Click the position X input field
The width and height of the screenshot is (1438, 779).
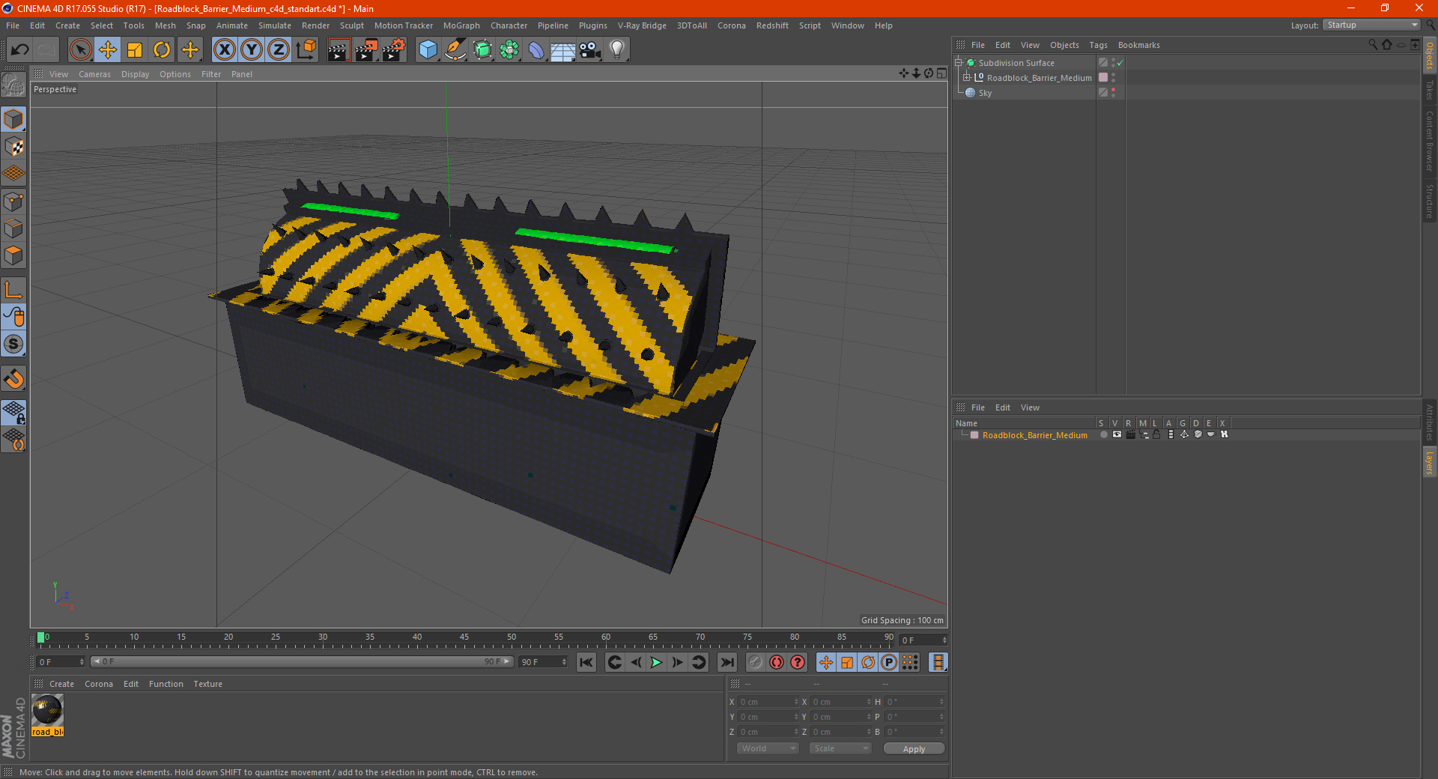[x=768, y=702]
